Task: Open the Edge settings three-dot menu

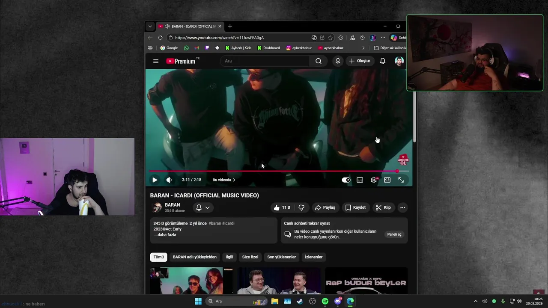Action: 383,38
